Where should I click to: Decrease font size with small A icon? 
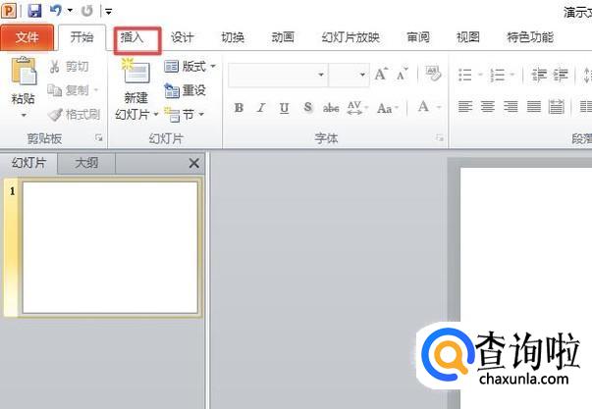point(403,75)
